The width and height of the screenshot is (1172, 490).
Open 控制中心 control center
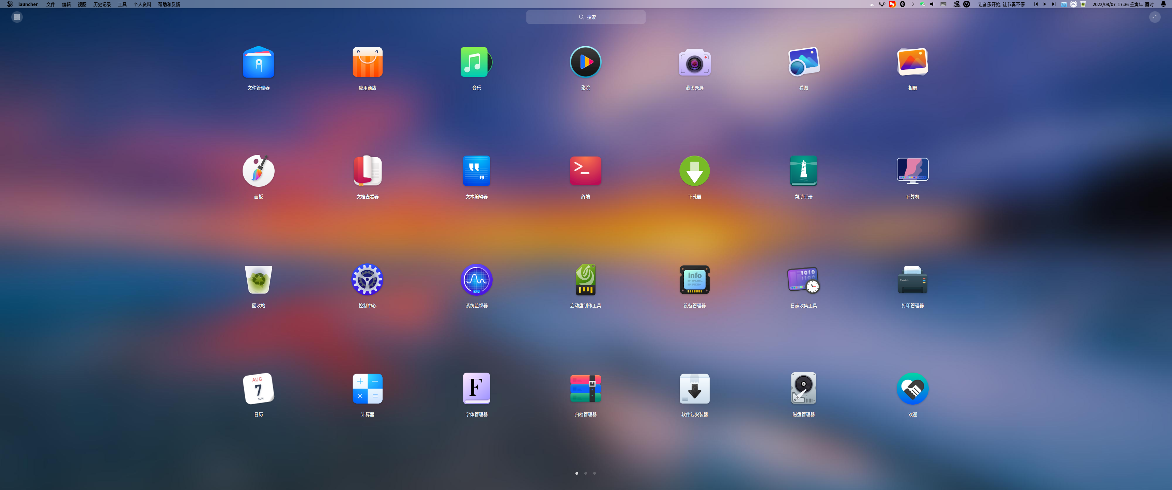click(367, 280)
